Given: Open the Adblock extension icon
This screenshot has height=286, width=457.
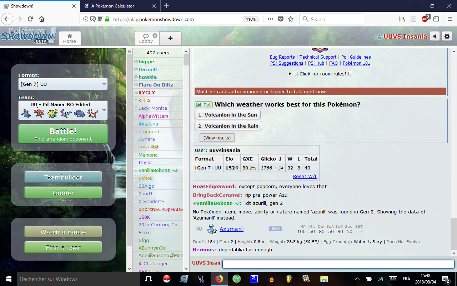Looking at the screenshot, I should click(x=425, y=19).
